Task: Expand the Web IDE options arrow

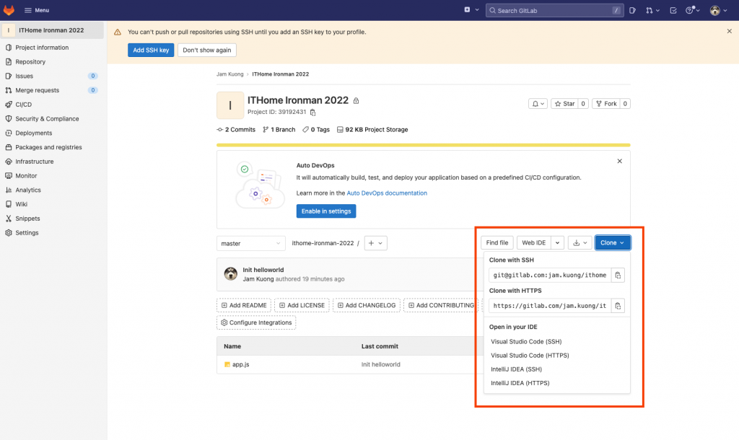Action: pos(557,242)
